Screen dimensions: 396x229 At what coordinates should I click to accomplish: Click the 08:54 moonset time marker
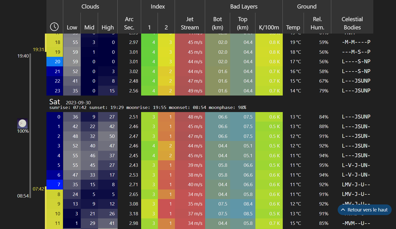click(x=23, y=196)
